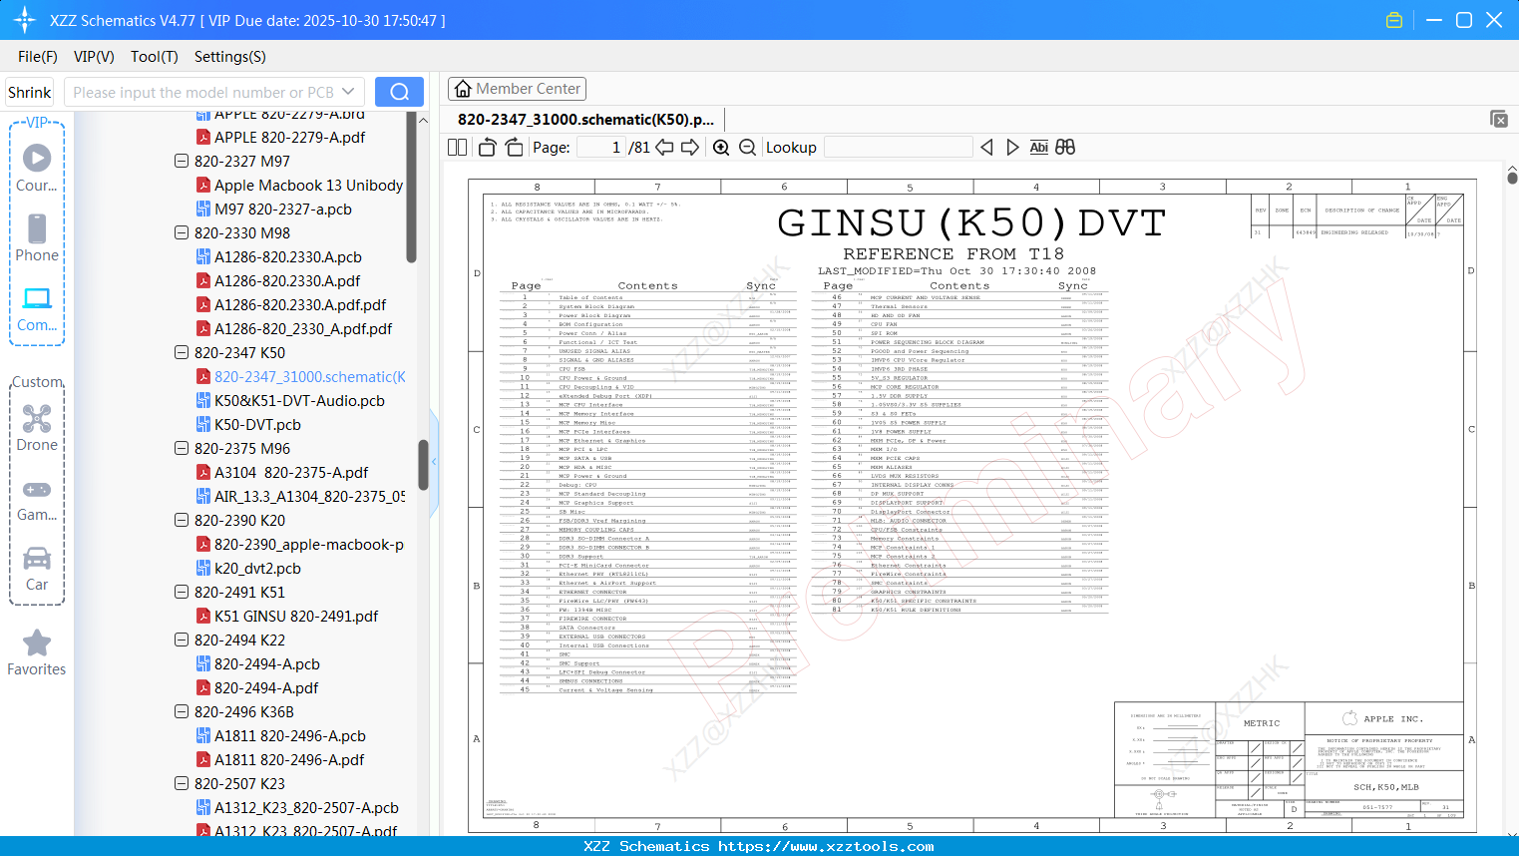Viewport: 1519px width, 856px height.
Task: Open 820-2347_31000.schematic(K file in tree
Action: coord(310,377)
